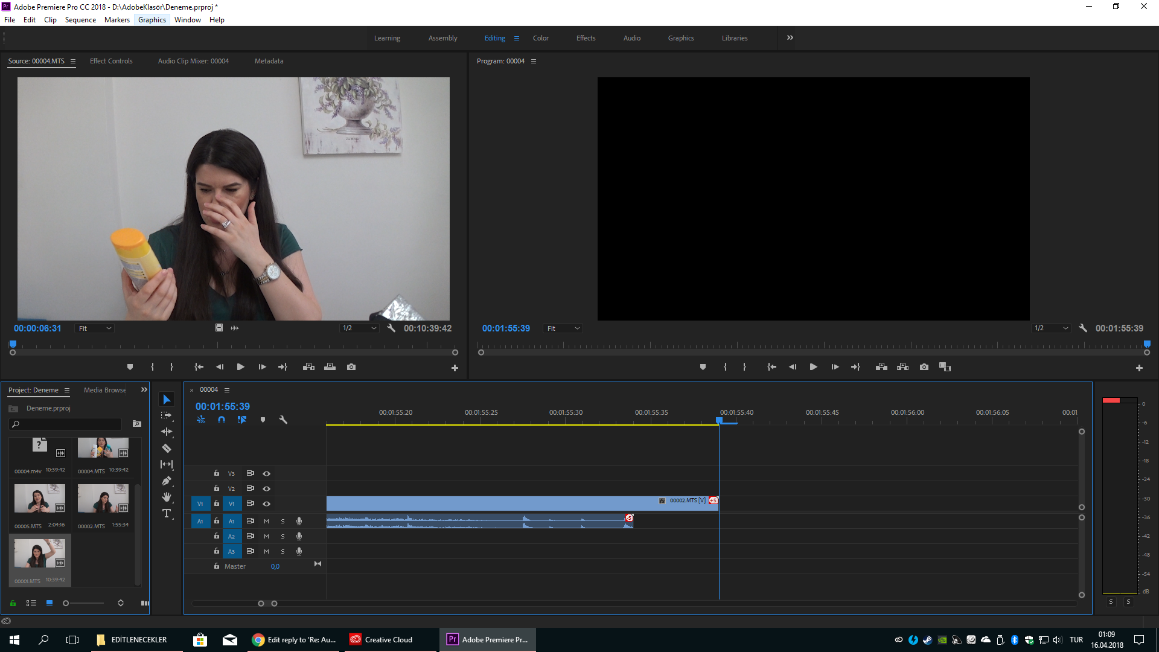Select the Type tool
Image resolution: width=1159 pixels, height=652 pixels.
tap(167, 513)
